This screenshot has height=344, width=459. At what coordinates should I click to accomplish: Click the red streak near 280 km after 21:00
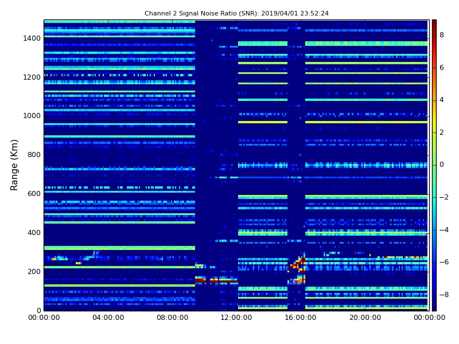[x=403, y=257]
